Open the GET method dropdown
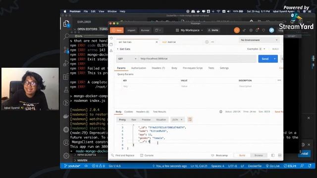This screenshot has height=178, width=317. 127,59
